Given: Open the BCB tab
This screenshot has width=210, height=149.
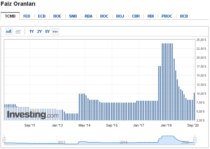Looking at the screenshot, I should pos(184,16).
